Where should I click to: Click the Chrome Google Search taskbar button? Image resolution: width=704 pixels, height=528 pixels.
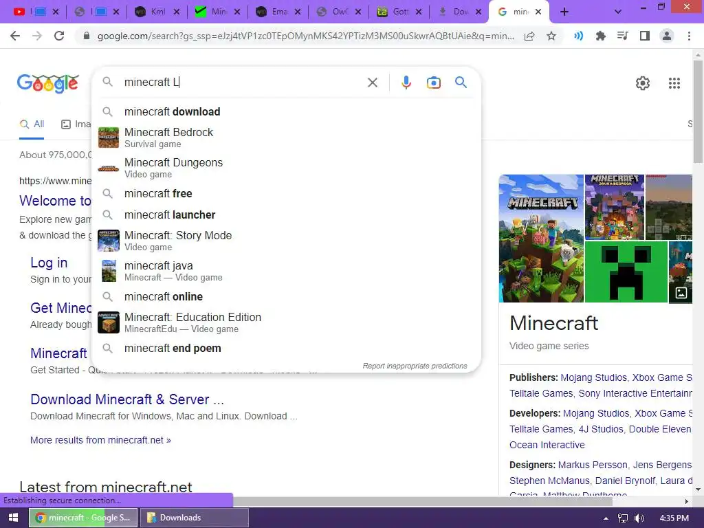click(83, 518)
